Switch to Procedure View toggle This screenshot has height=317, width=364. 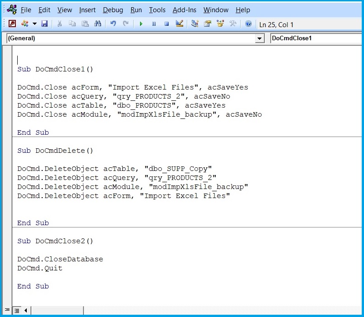[x=7, y=311]
